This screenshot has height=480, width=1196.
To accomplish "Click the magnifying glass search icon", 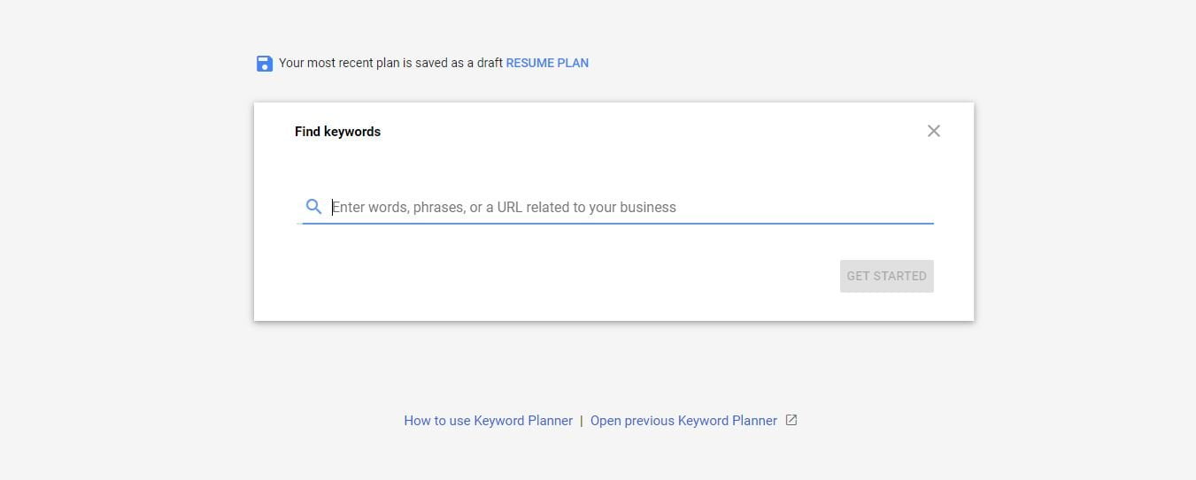I will (x=313, y=207).
